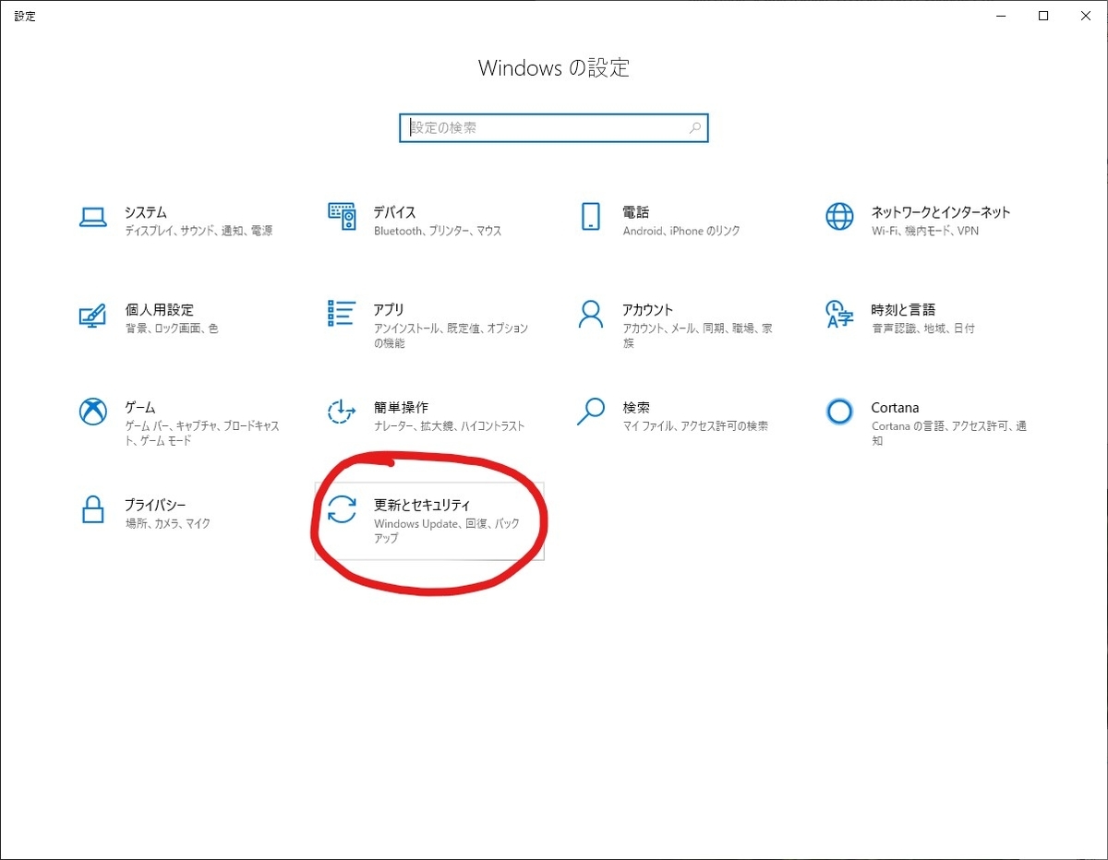Click the アンインストール、既定値 description
The image size is (1108, 860).
click(x=451, y=336)
